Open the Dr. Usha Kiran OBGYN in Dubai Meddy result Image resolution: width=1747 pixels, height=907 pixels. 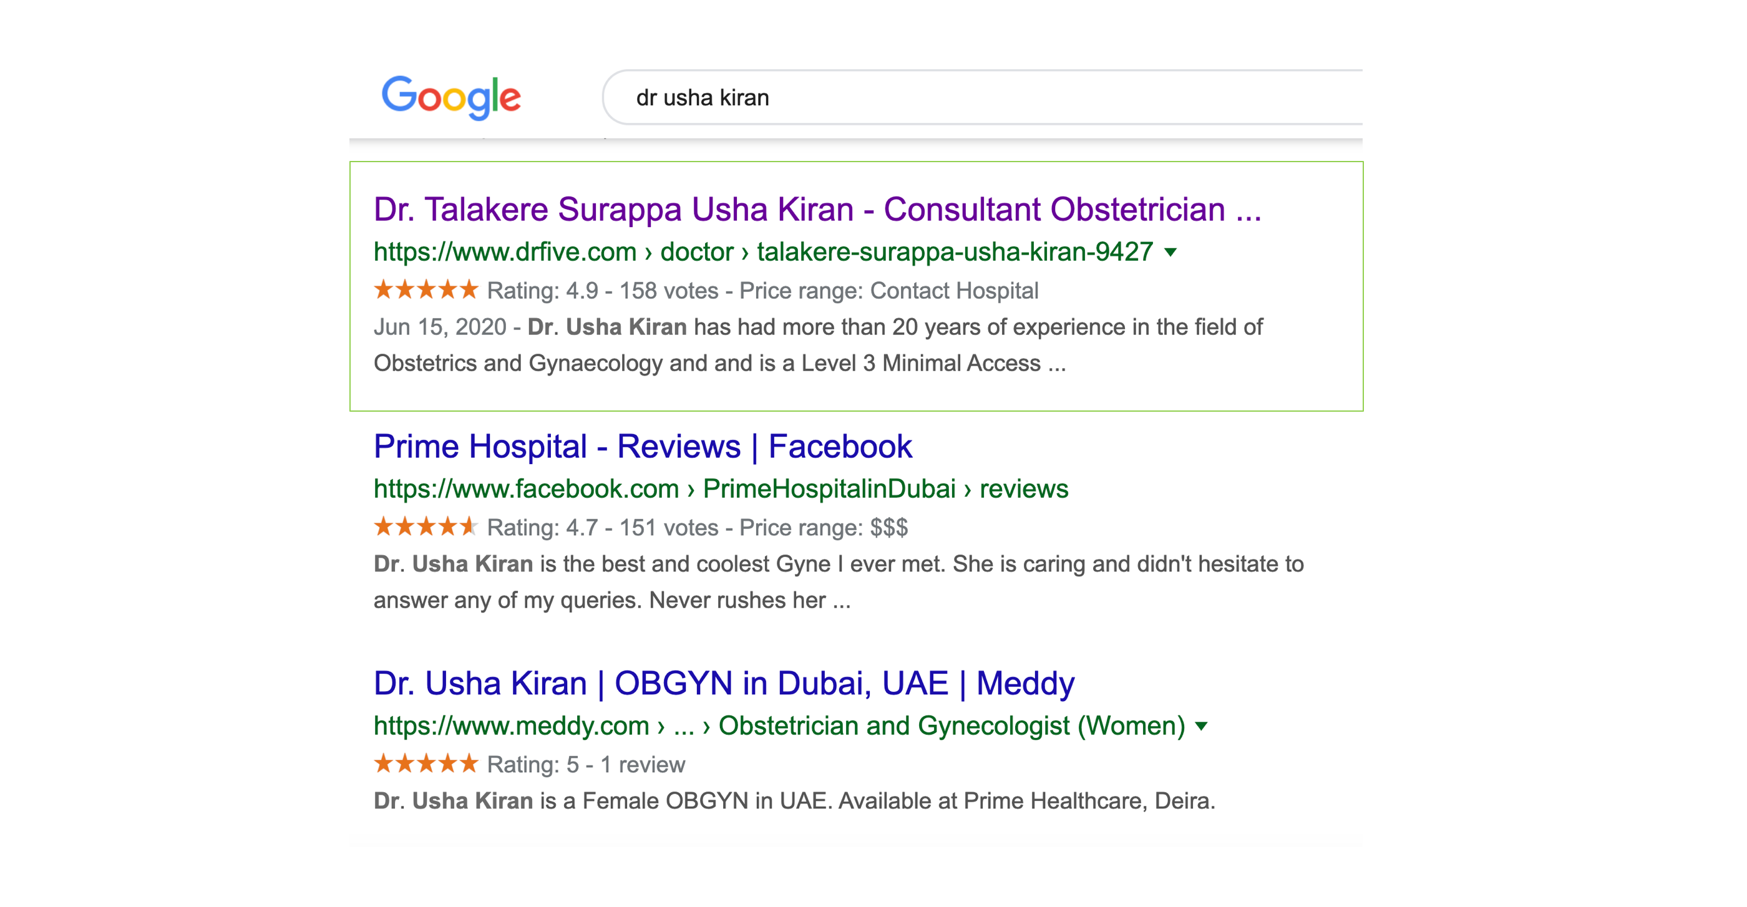[724, 683]
